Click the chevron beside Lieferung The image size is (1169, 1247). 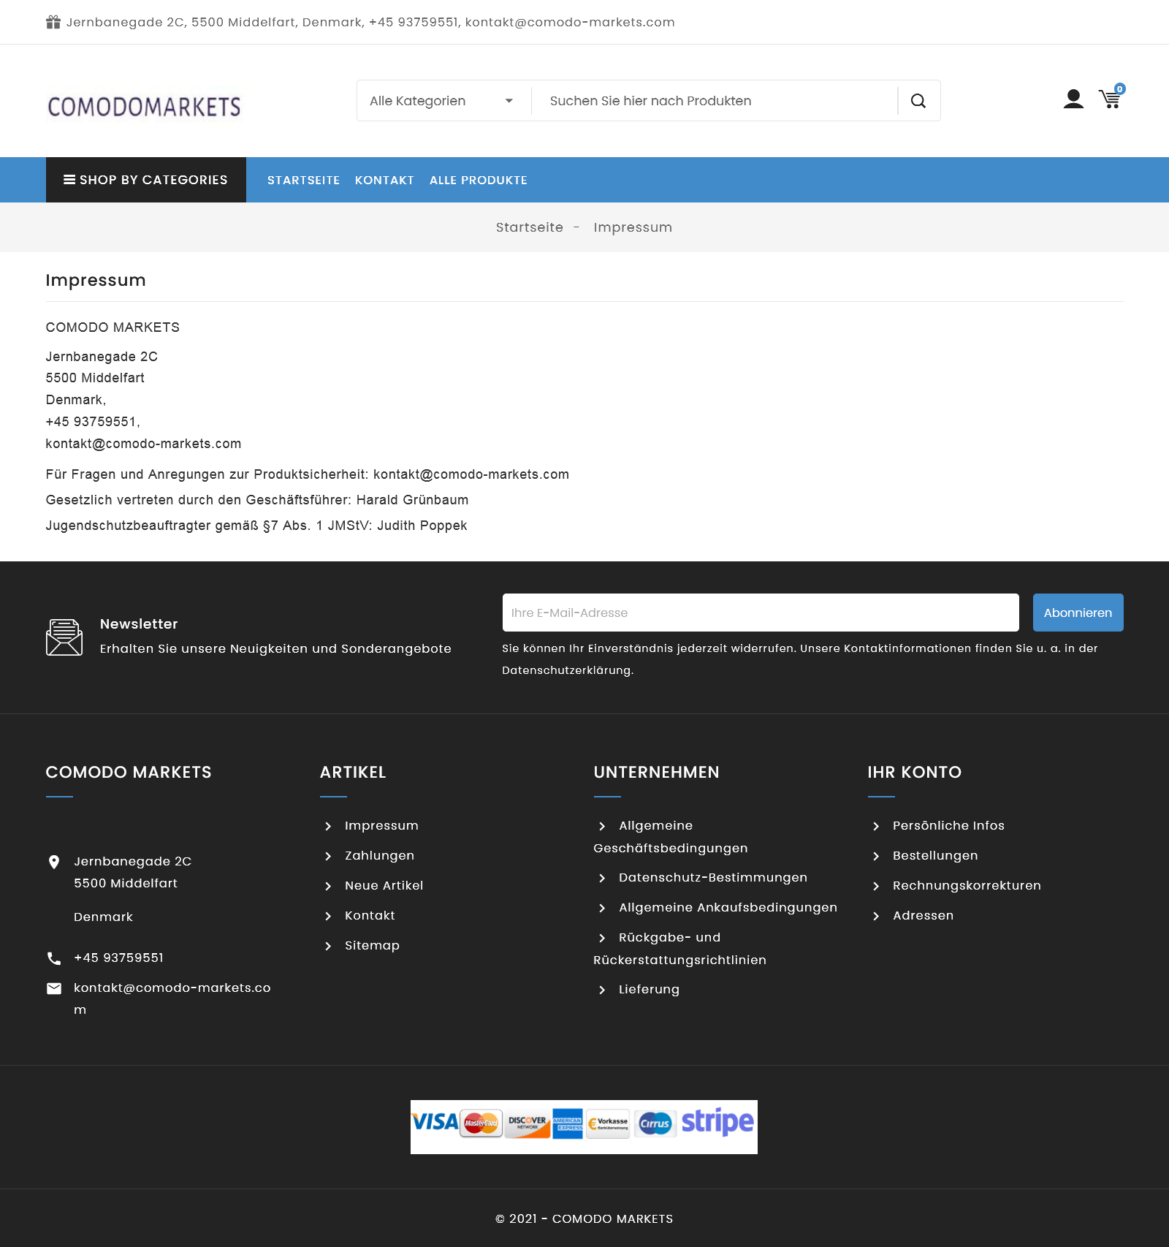click(x=602, y=990)
